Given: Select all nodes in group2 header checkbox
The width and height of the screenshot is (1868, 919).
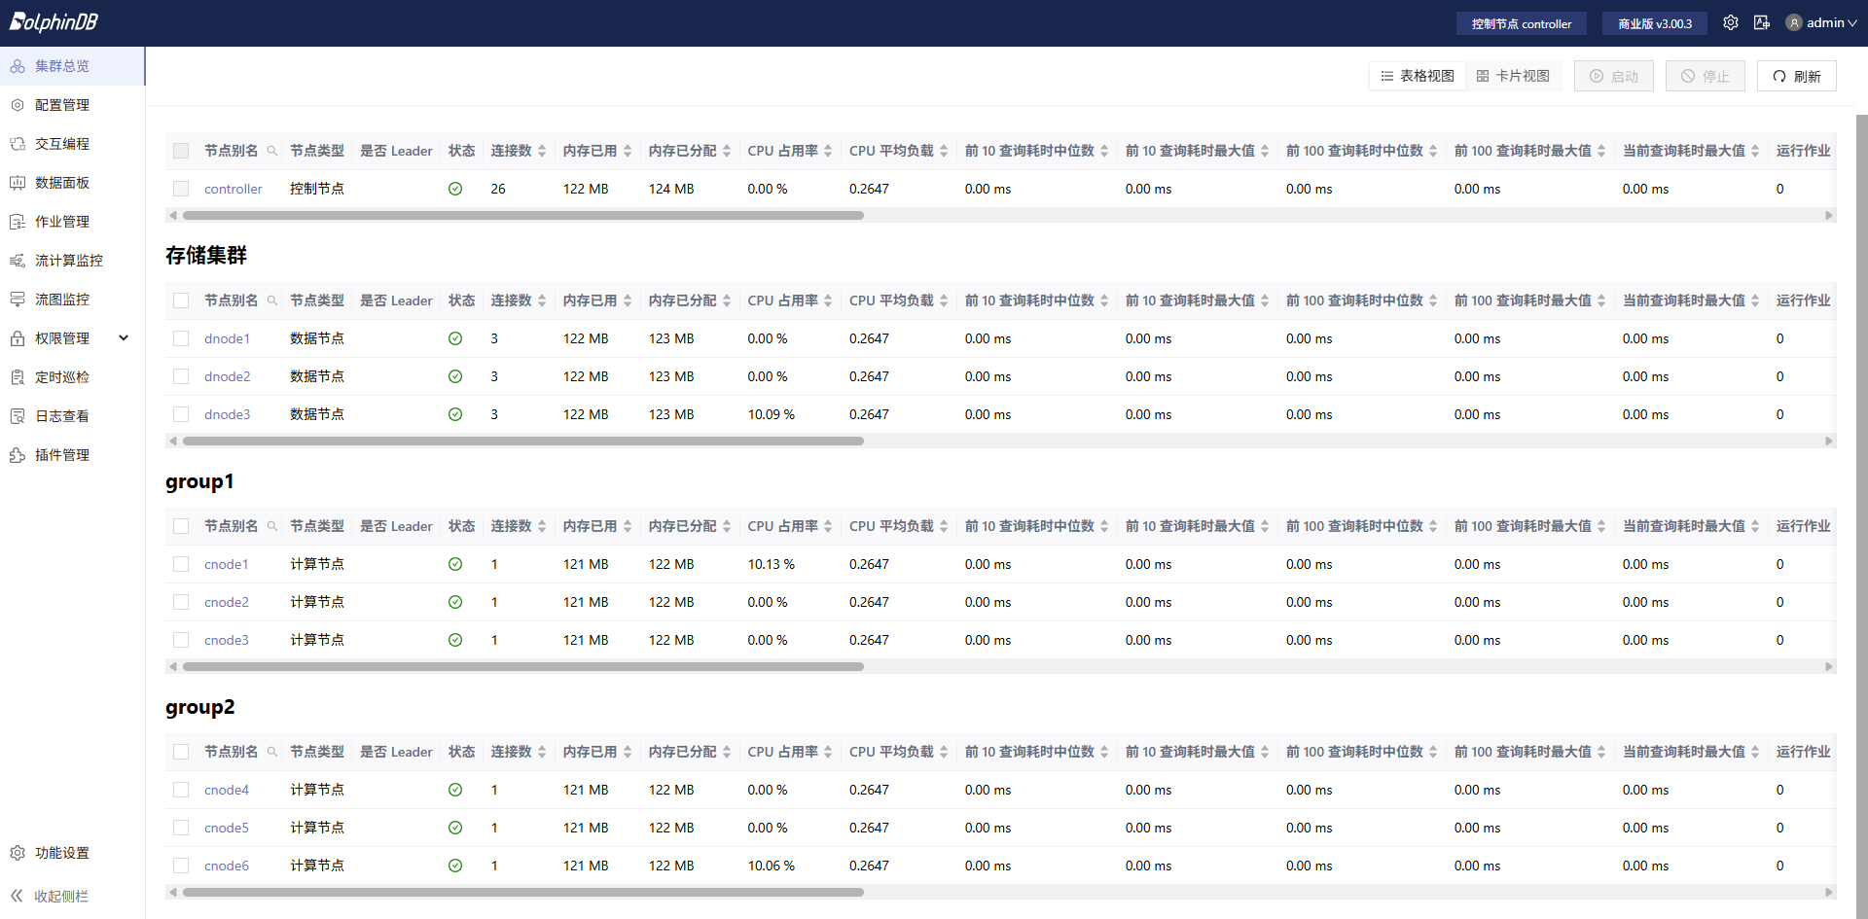Looking at the screenshot, I should click(x=181, y=752).
